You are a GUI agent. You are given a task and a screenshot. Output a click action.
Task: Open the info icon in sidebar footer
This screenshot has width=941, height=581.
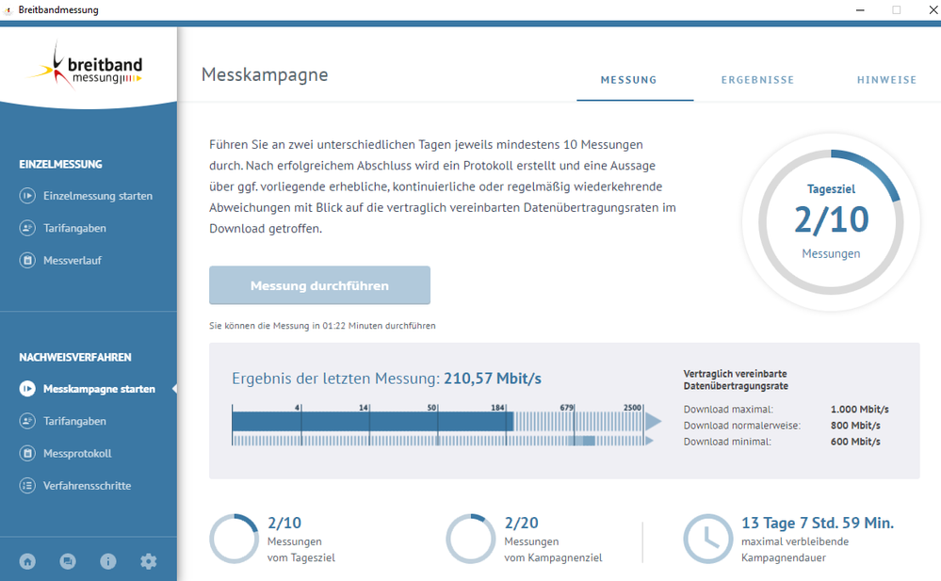(108, 561)
